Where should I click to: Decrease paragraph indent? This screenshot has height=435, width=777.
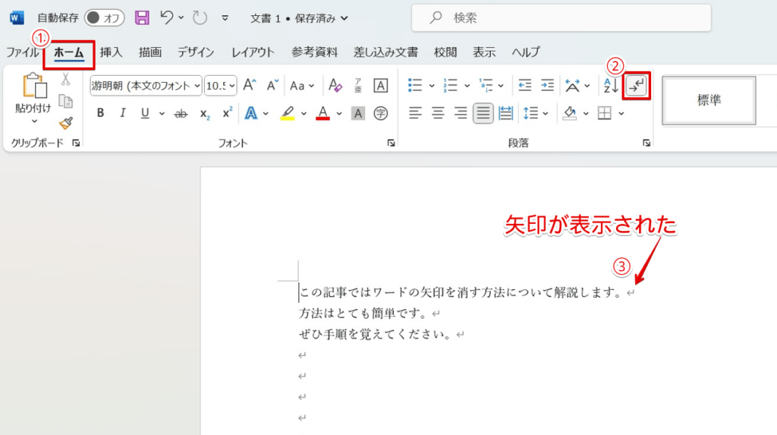pos(525,85)
